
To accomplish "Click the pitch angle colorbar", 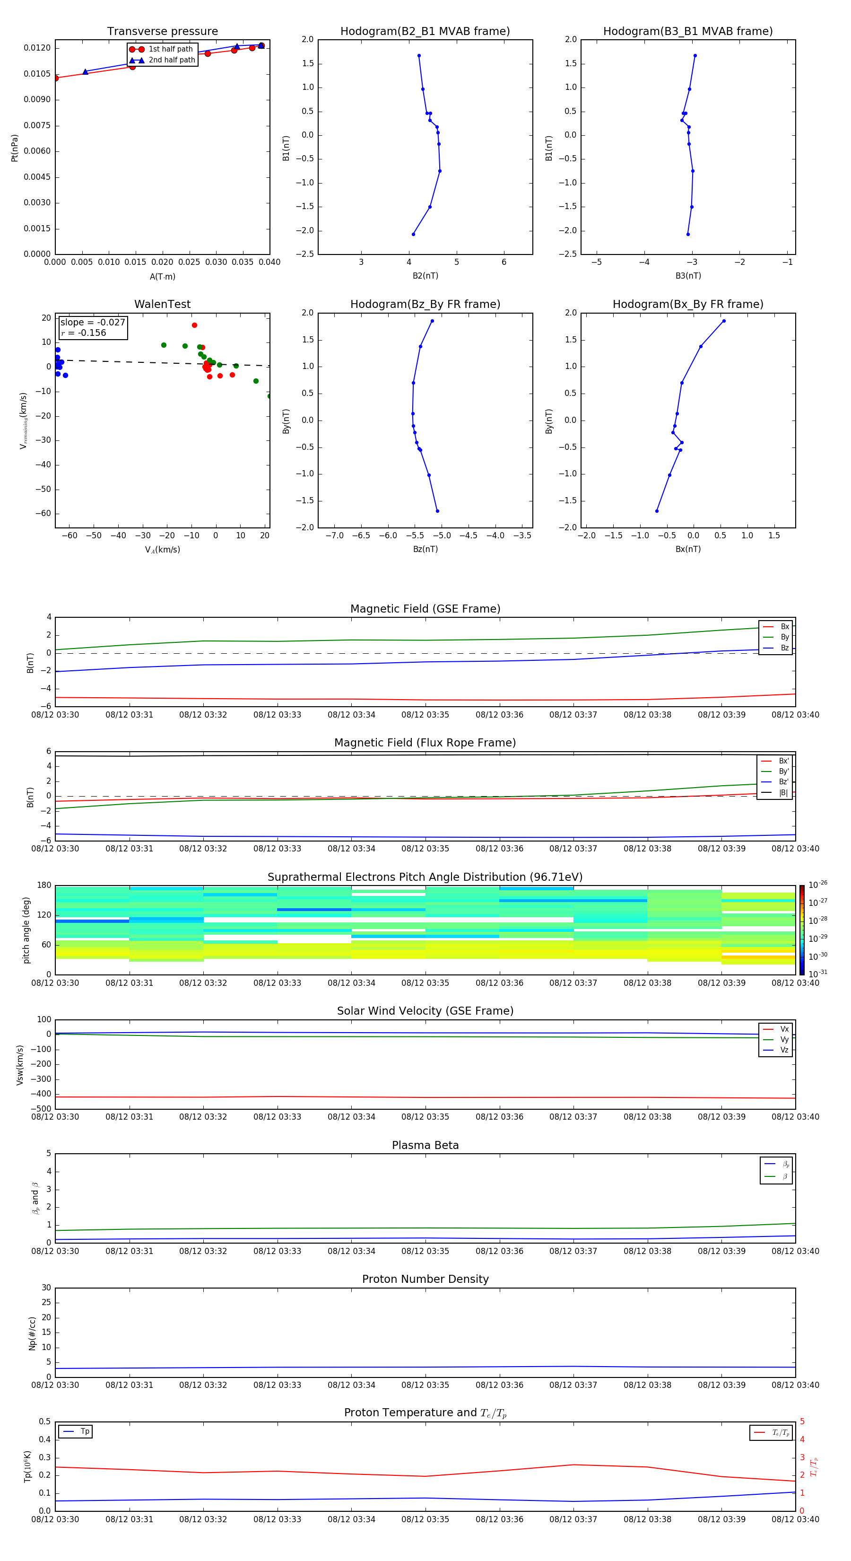I will coord(802,930).
